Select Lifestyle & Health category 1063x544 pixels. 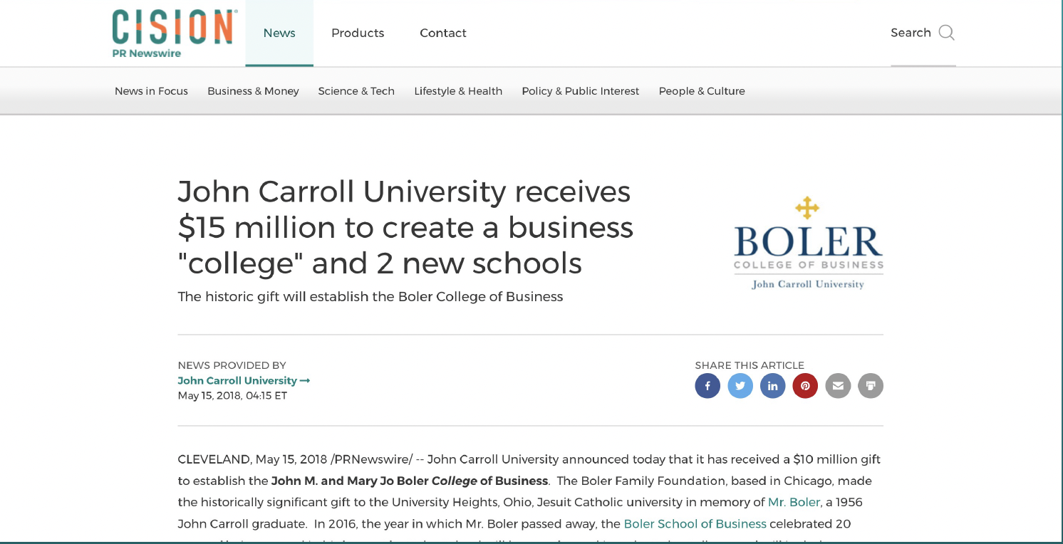click(458, 91)
